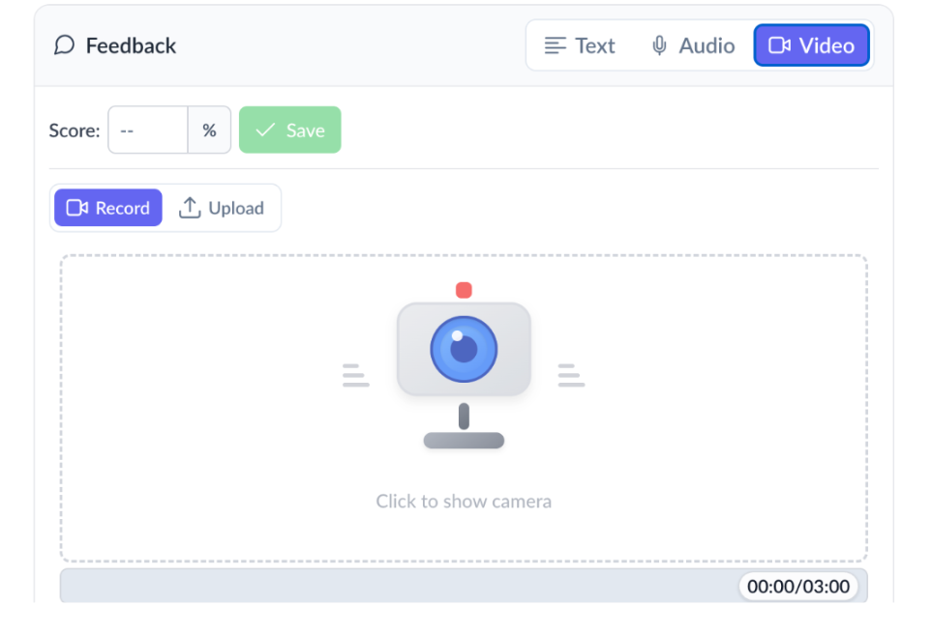
Task: Select the Video feedback tab
Action: click(811, 45)
